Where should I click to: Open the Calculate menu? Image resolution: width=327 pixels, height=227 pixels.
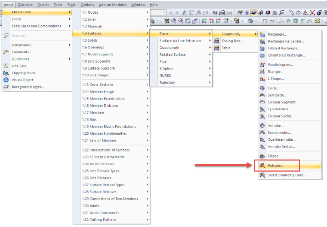(25, 5)
